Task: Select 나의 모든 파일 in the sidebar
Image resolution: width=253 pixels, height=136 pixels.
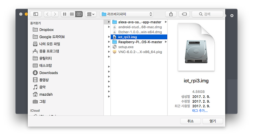Action: pos(50,44)
